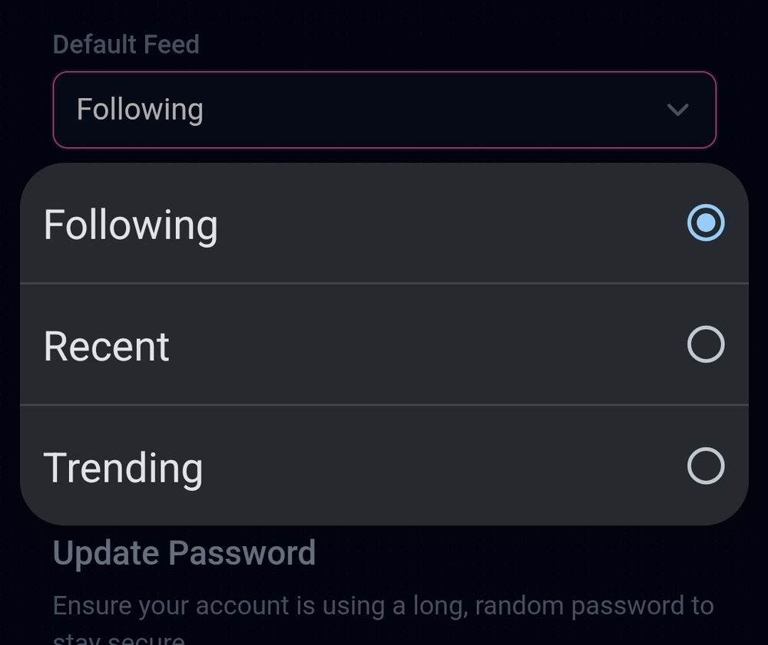The width and height of the screenshot is (768, 645).
Task: Click the Update Password heading
Action: pyautogui.click(x=184, y=553)
